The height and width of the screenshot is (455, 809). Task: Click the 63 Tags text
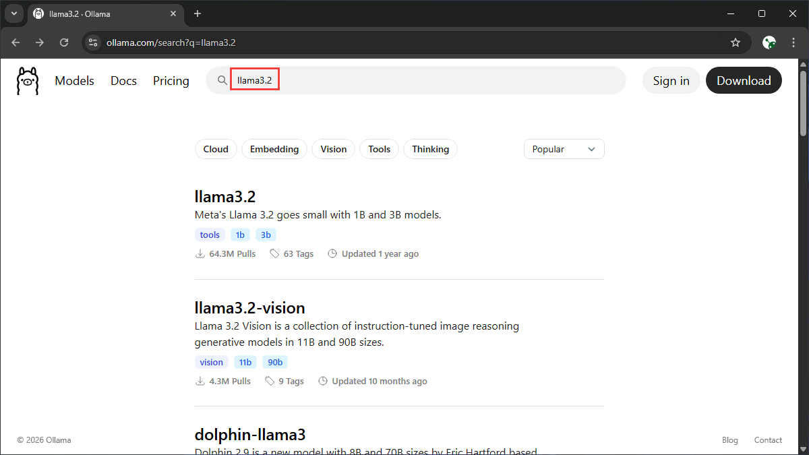pyautogui.click(x=299, y=254)
